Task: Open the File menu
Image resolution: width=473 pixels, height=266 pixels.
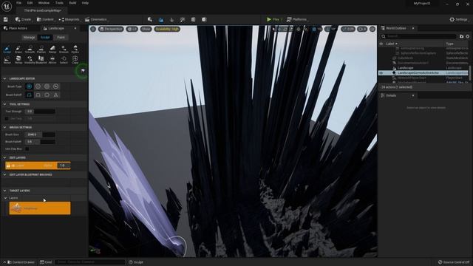Action: 18,3
